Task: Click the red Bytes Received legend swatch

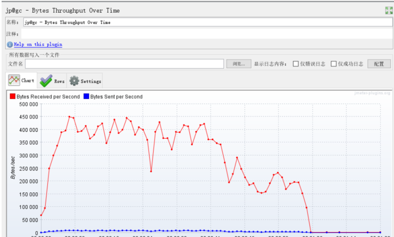Action: pyautogui.click(x=13, y=96)
